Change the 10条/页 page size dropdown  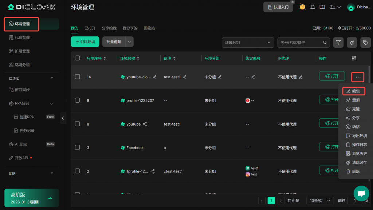tap(320, 201)
